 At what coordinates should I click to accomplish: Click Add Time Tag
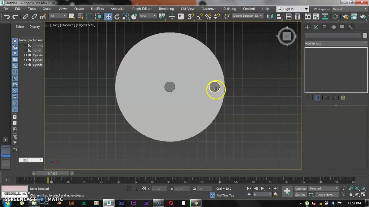225,195
